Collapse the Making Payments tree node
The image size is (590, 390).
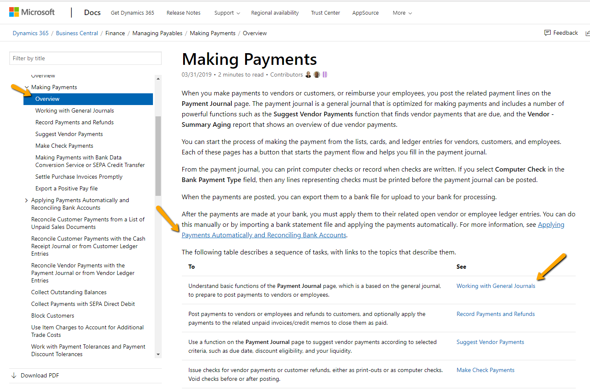click(x=27, y=87)
